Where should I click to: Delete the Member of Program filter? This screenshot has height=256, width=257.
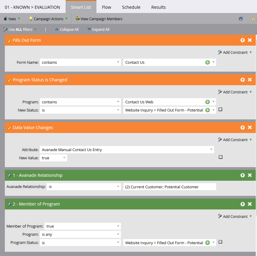(250, 204)
